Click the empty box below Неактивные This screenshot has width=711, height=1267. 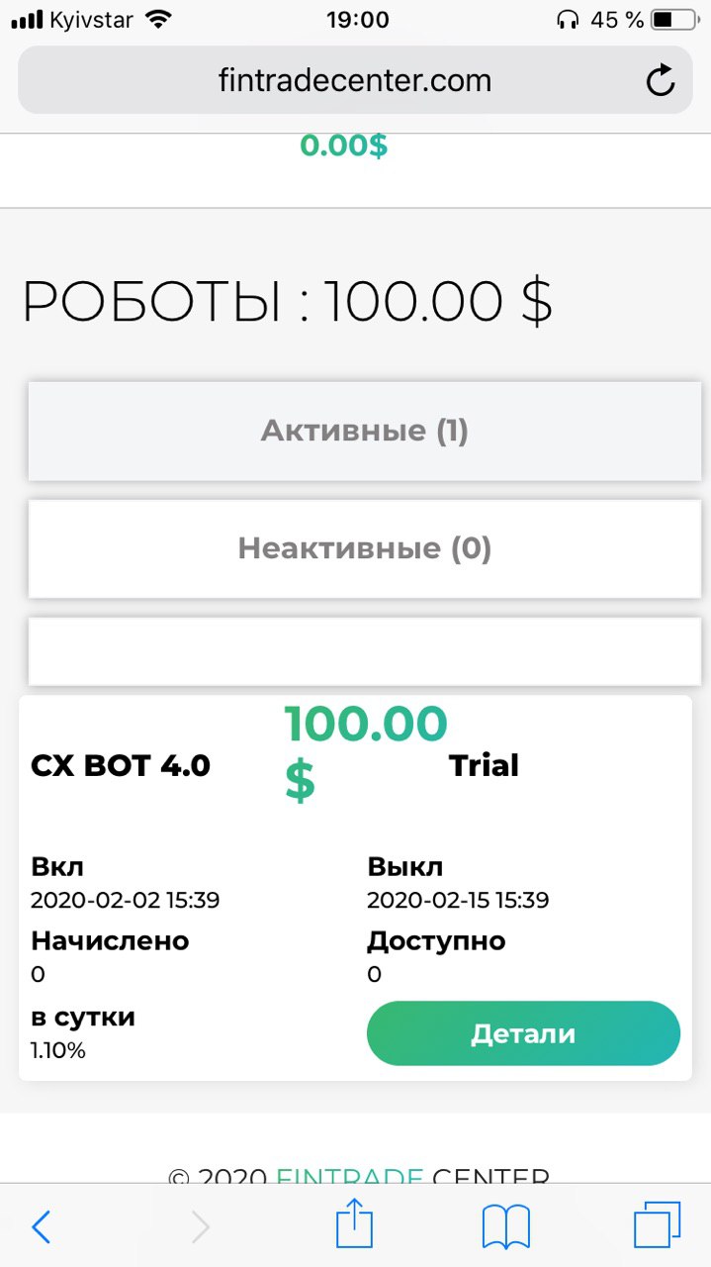pos(364,651)
